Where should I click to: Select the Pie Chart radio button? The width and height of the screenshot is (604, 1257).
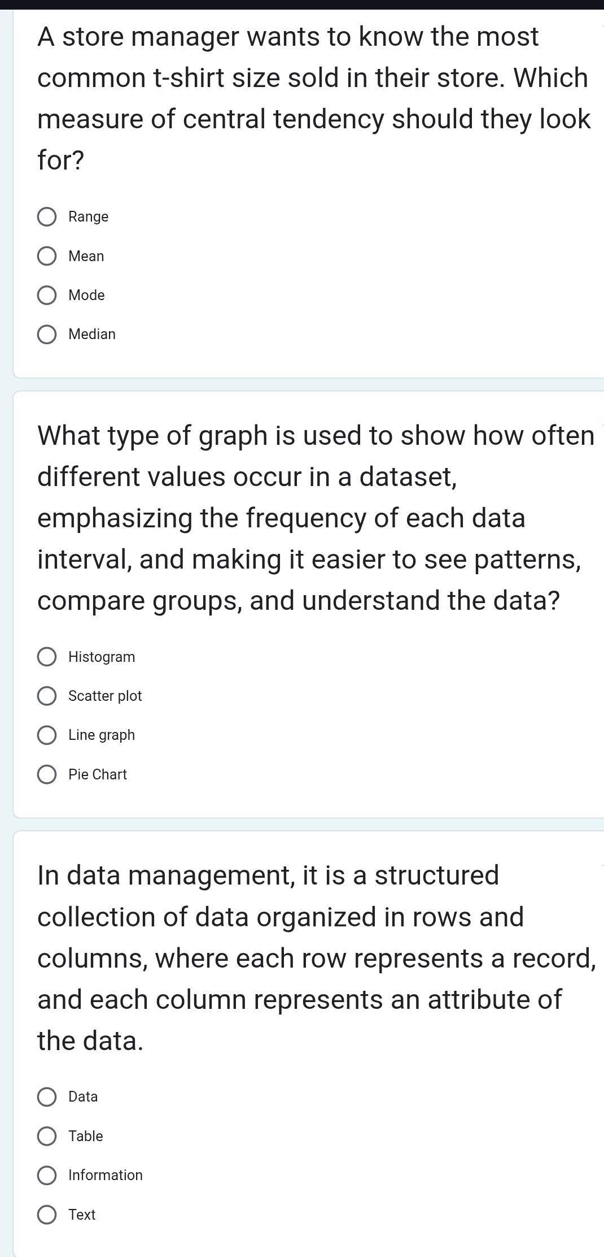(x=47, y=775)
